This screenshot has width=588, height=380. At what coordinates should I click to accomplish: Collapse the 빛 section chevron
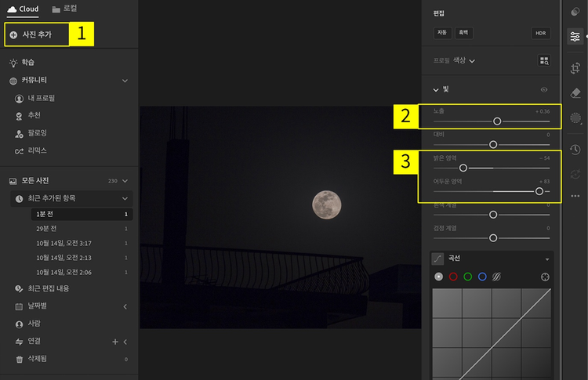[x=437, y=90]
